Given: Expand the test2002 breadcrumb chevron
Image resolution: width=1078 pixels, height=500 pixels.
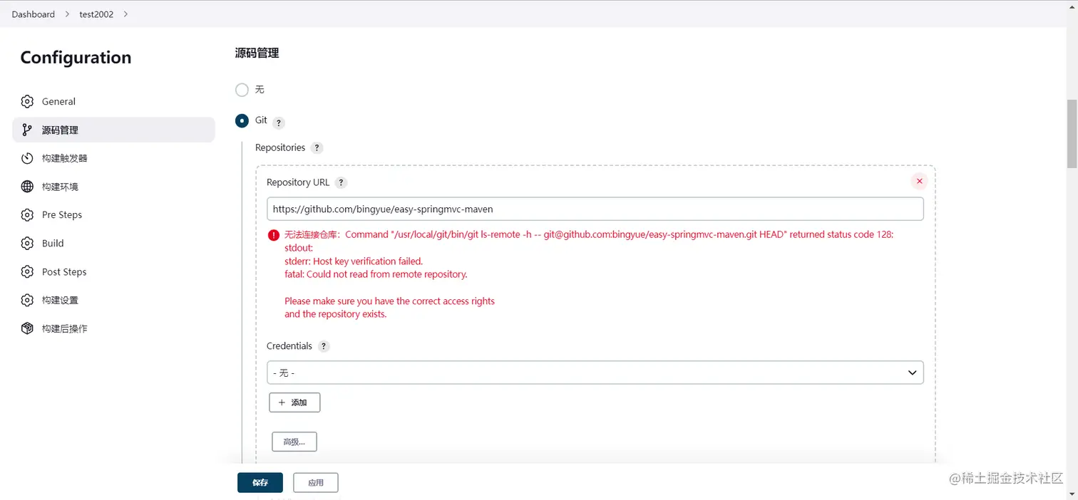Looking at the screenshot, I should (125, 14).
